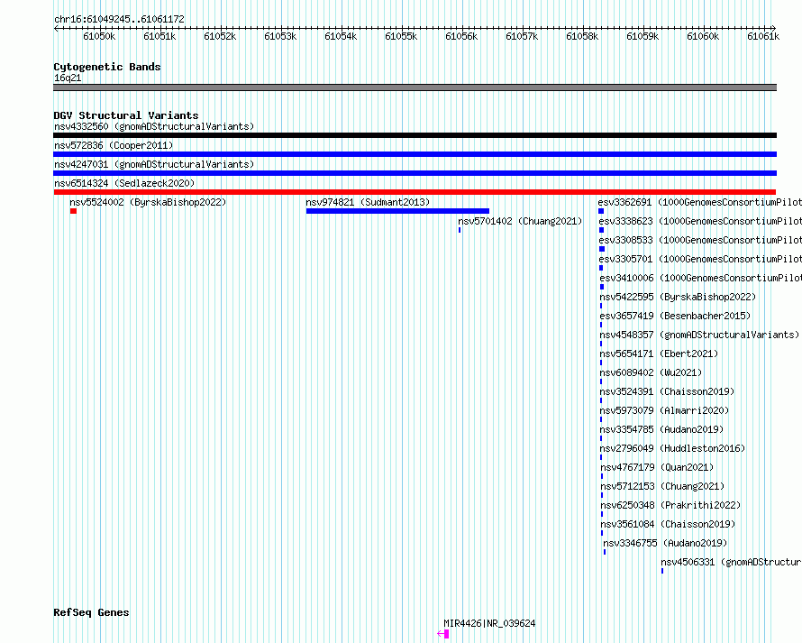Click the nsv3561084 (Chaisson2019) label
This screenshot has width=802, height=643.
668,524
